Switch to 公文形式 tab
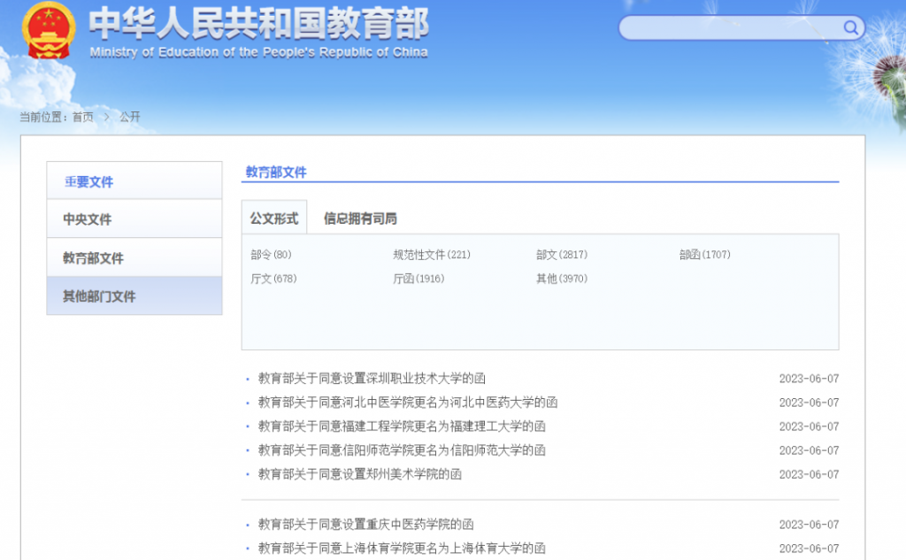Viewport: 906px width, 560px height. (x=274, y=218)
